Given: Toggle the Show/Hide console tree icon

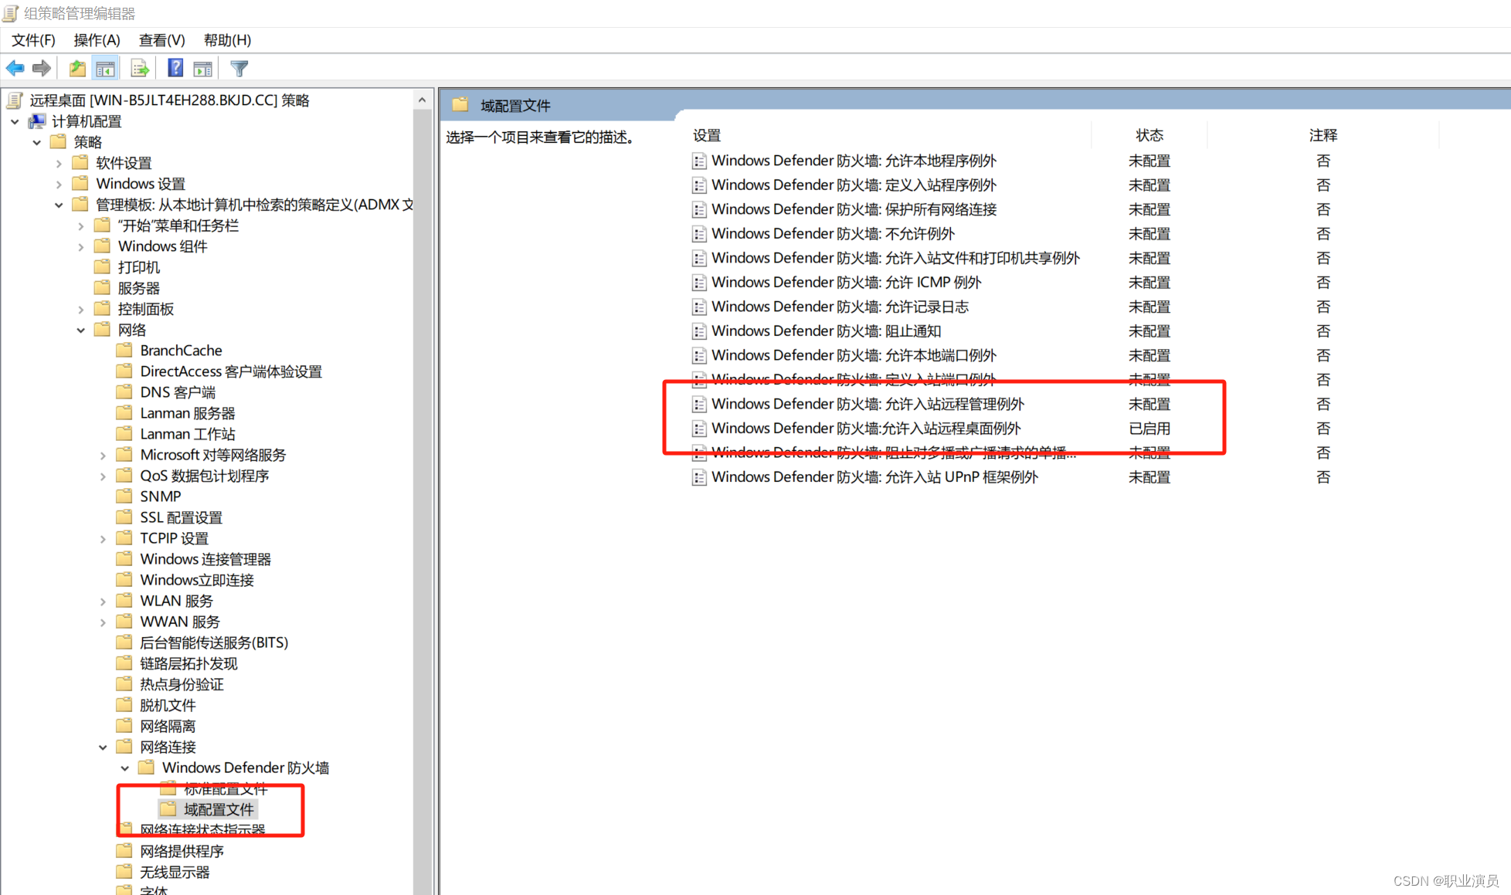Looking at the screenshot, I should click(105, 68).
